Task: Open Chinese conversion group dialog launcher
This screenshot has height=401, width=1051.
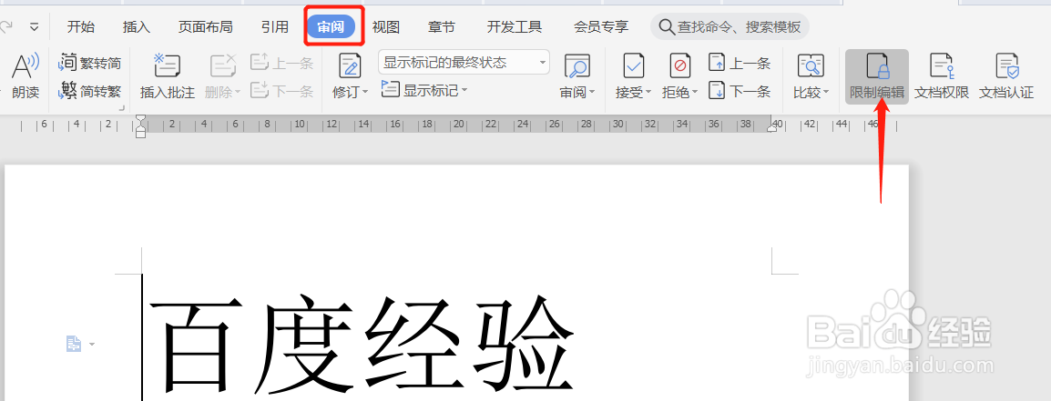Action: coord(122,108)
